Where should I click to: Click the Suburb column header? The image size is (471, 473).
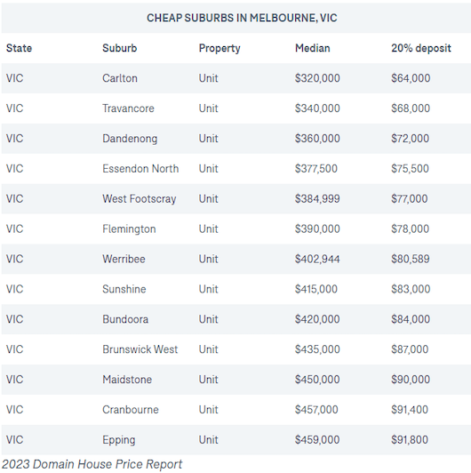click(119, 48)
